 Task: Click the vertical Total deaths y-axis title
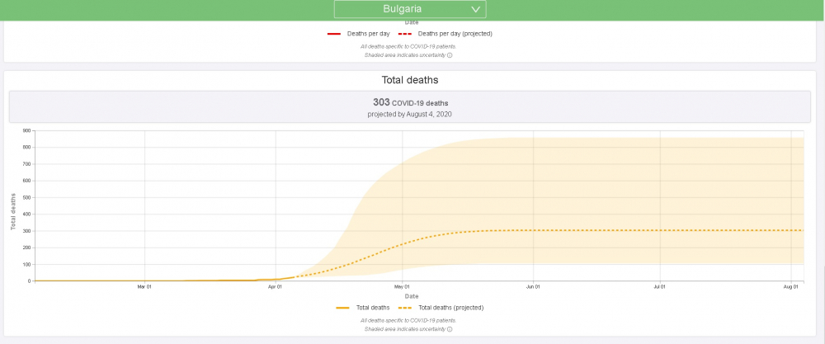tap(14, 212)
